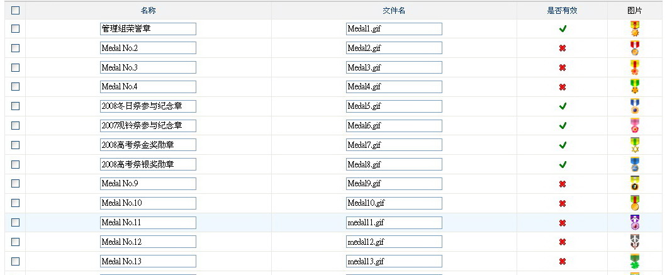This screenshot has height=275, width=672.
Task: Click the Medal No.9 name field
Action: pyautogui.click(x=148, y=184)
